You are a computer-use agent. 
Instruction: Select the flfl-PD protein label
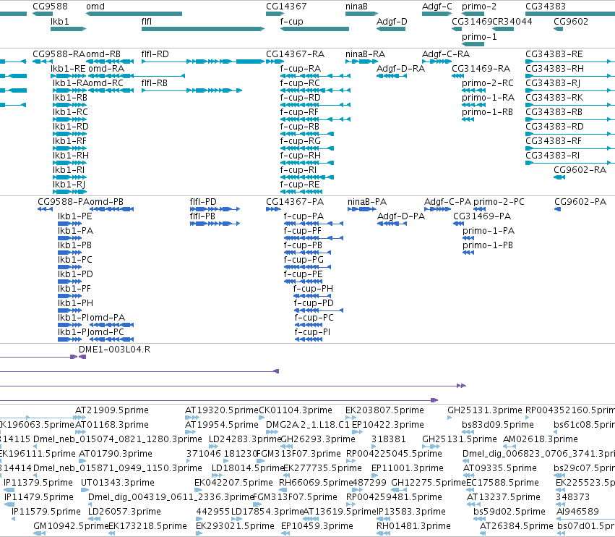[x=203, y=202]
